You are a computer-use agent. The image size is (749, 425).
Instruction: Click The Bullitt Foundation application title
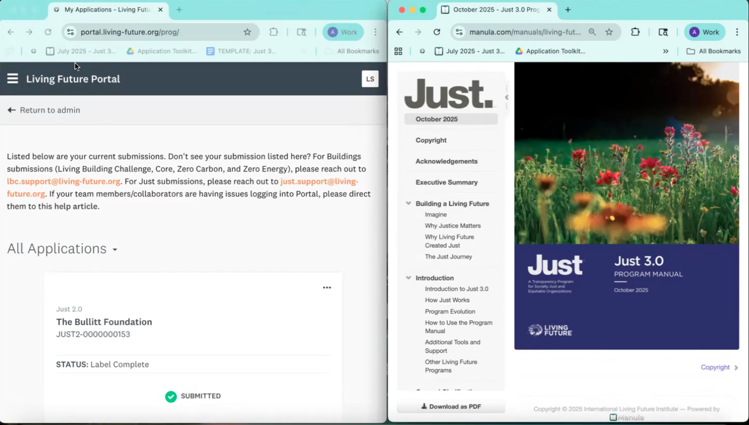tap(104, 322)
